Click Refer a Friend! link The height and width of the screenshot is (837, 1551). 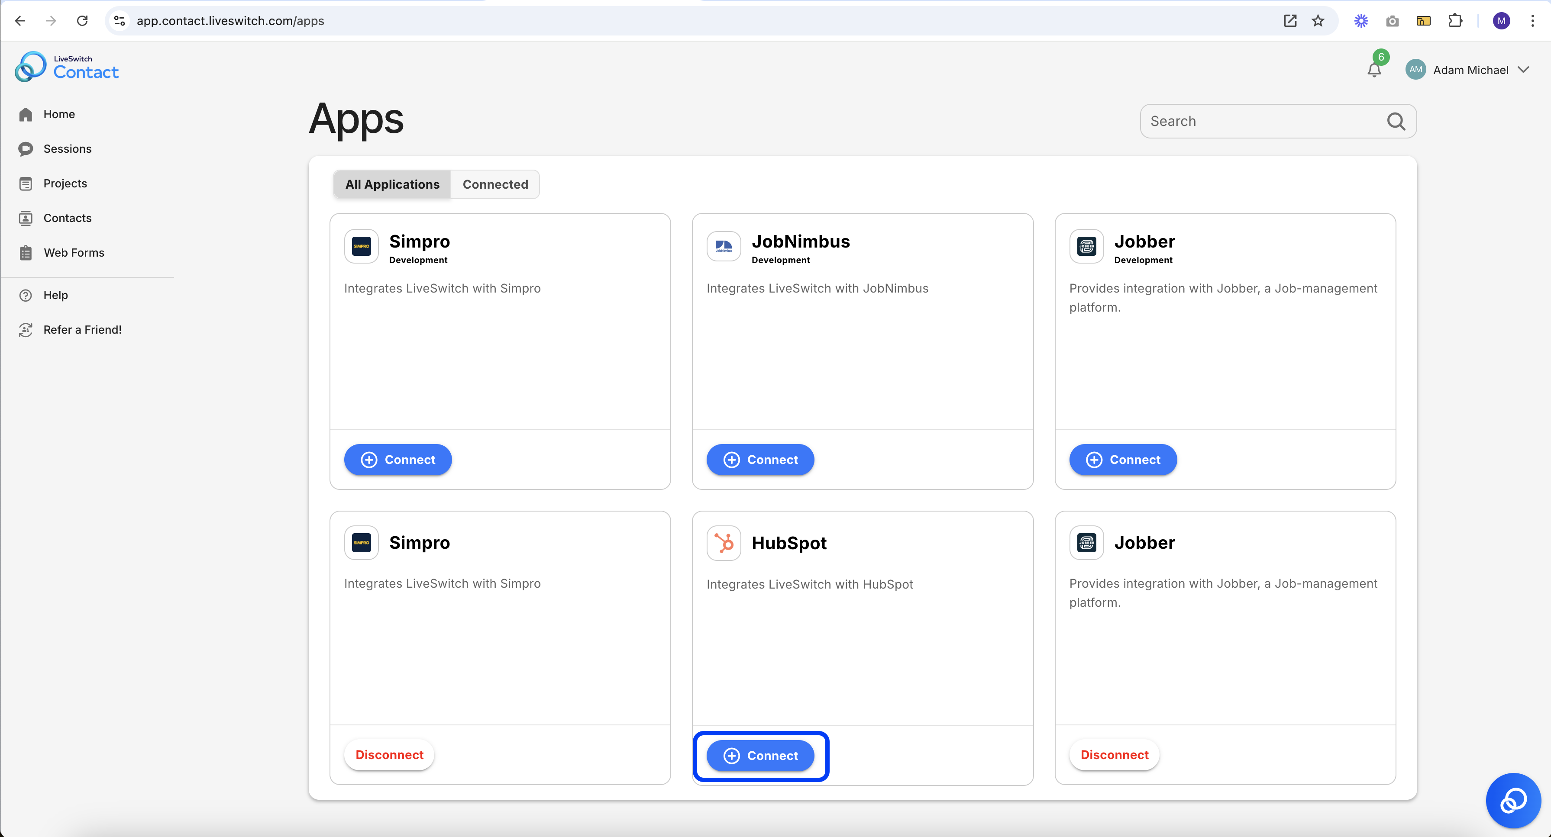(x=83, y=330)
